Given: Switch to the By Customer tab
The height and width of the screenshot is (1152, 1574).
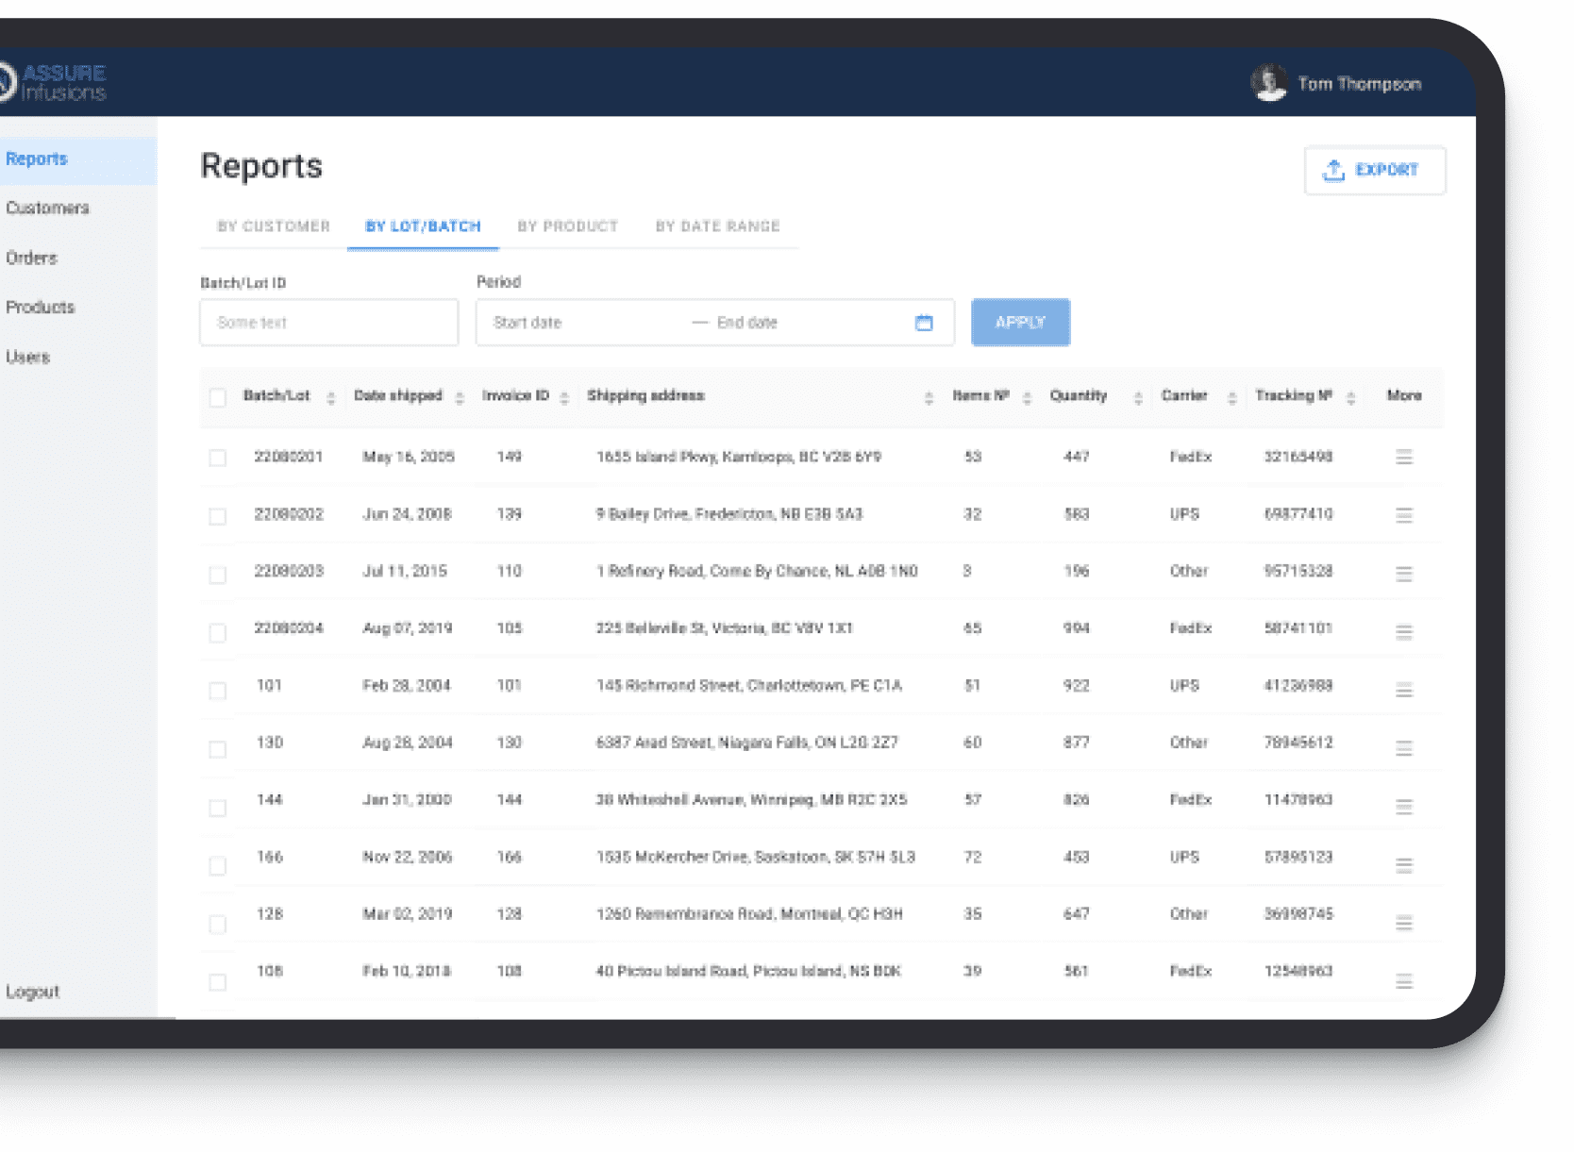Looking at the screenshot, I should [x=274, y=226].
